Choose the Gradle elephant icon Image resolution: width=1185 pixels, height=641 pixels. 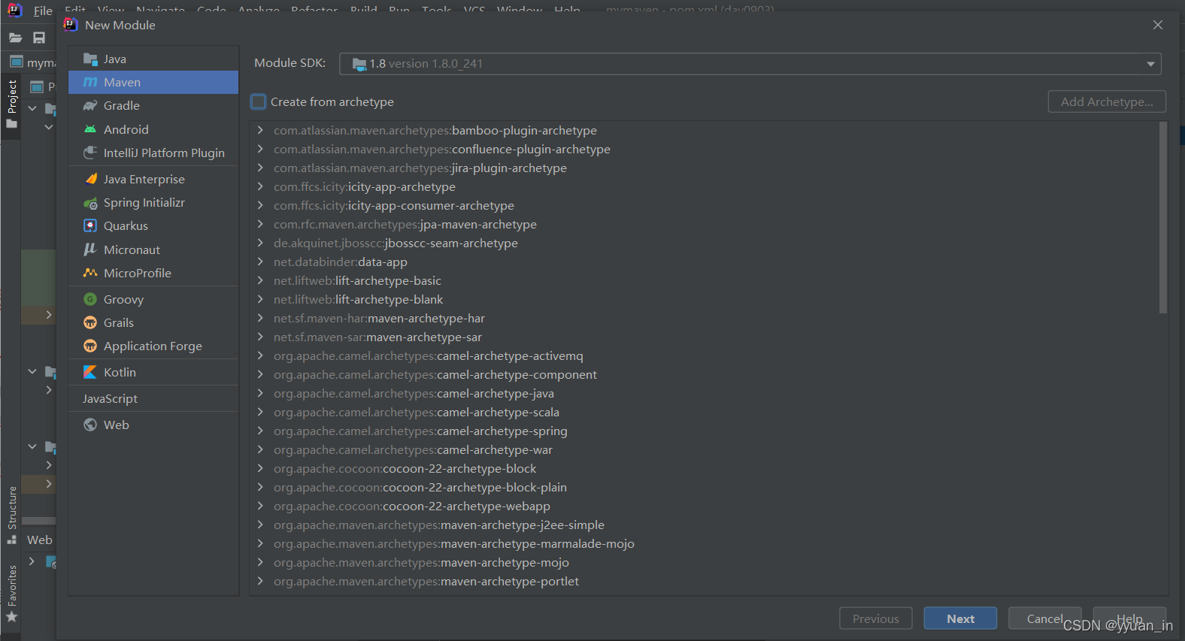pyautogui.click(x=90, y=105)
